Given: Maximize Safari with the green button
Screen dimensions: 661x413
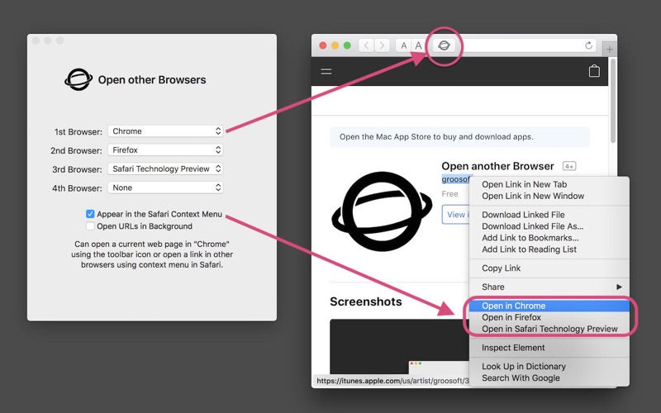Looking at the screenshot, I should point(347,45).
